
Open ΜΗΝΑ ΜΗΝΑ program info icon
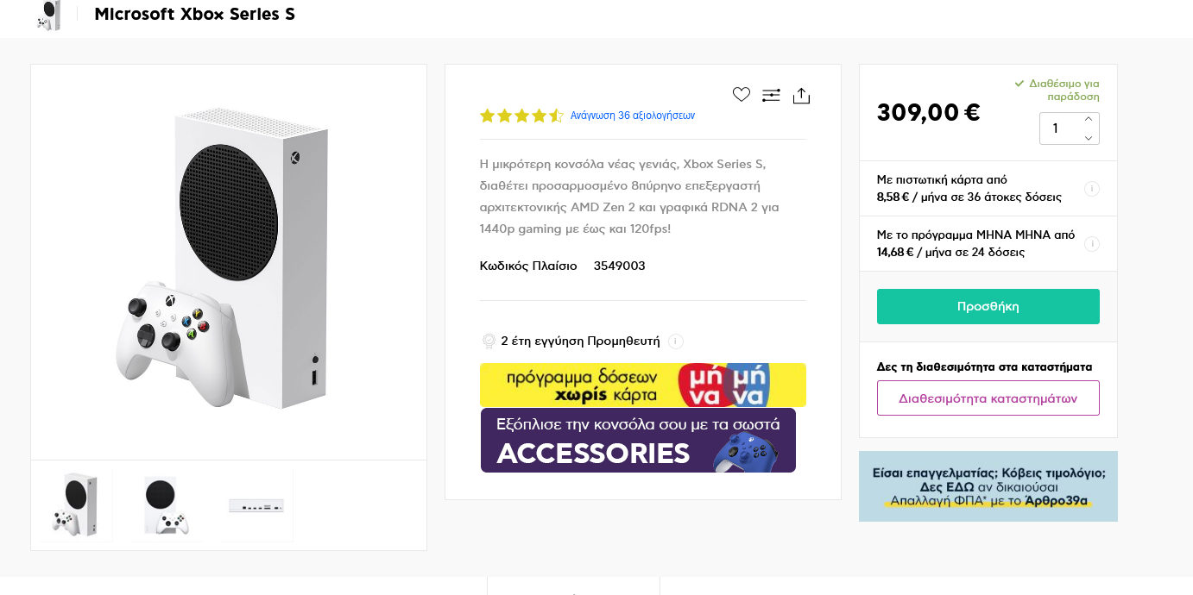[1091, 244]
